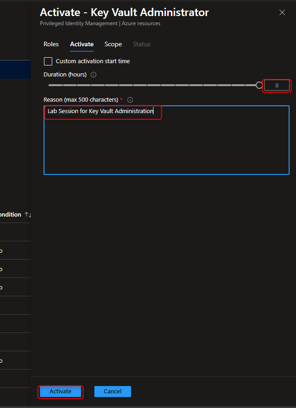Click the 'Reason (max 500 characters)' label
The height and width of the screenshot is (408, 296).
(x=81, y=100)
